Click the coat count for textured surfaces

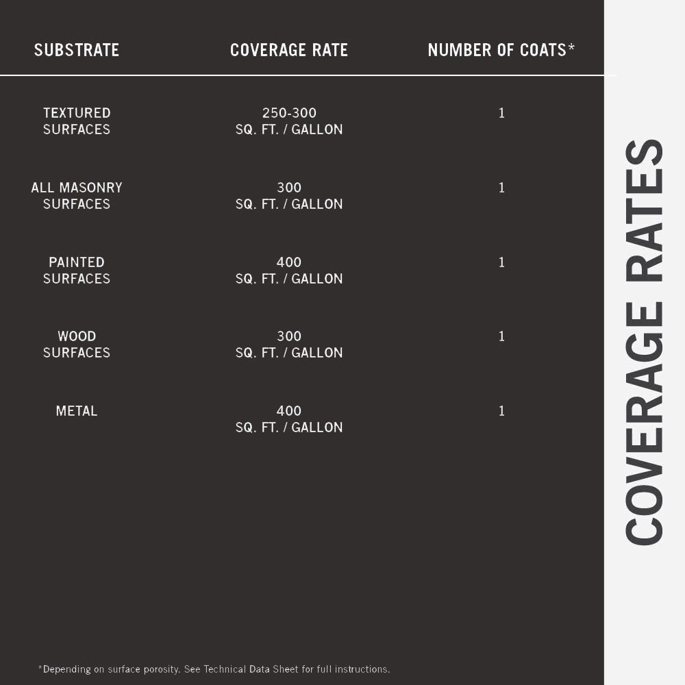click(x=501, y=113)
